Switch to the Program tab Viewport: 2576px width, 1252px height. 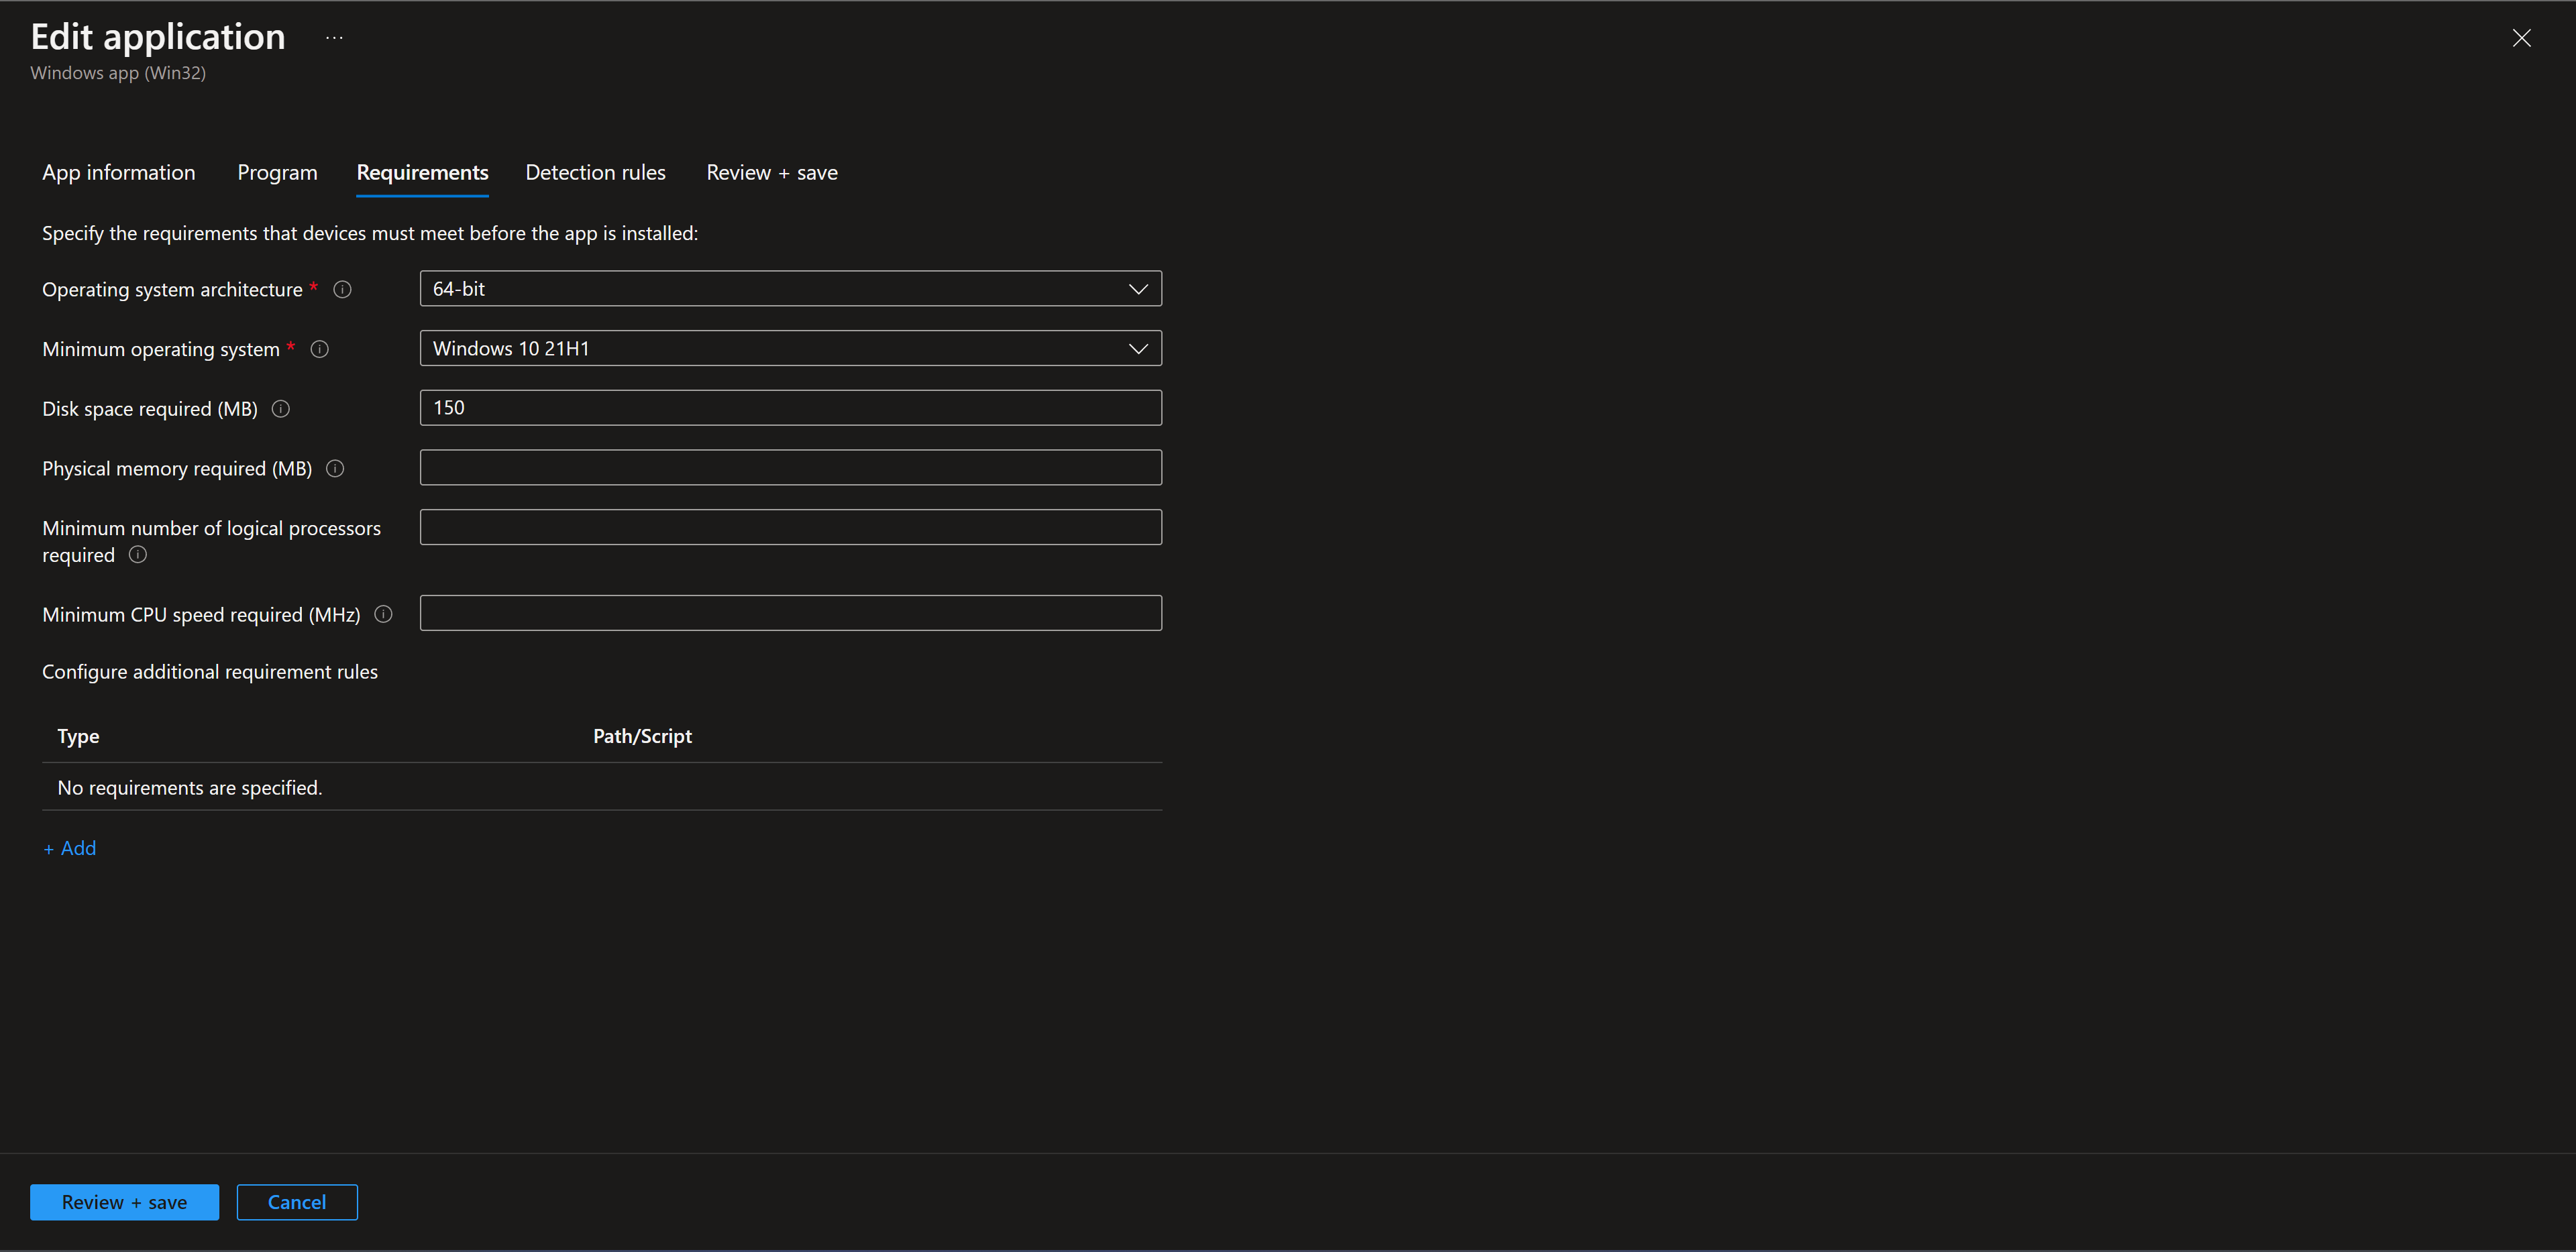(277, 173)
